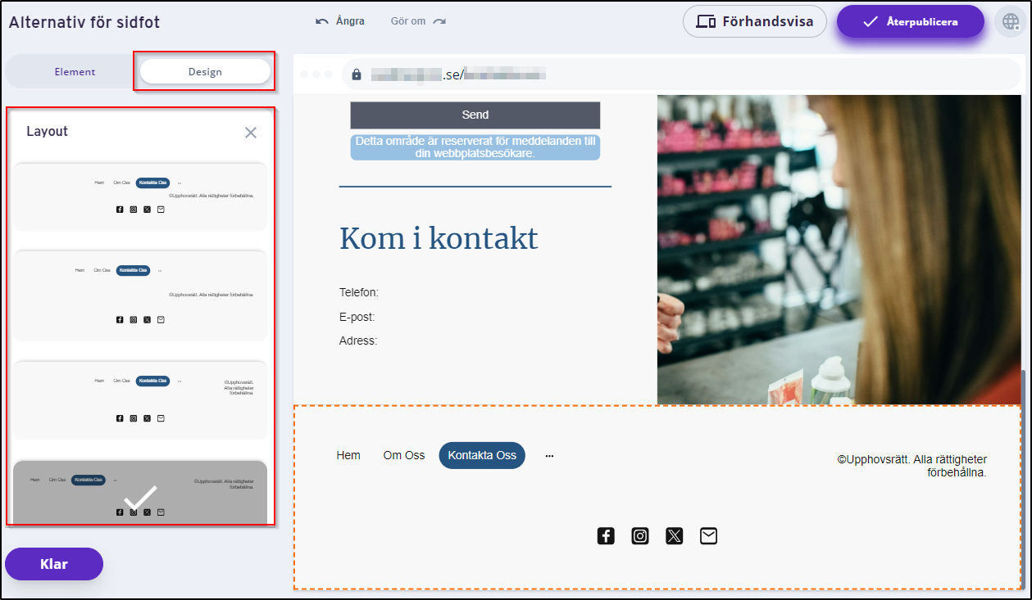Click the padlock icon in address bar
Viewport: 1032px width, 600px height.
(x=357, y=74)
